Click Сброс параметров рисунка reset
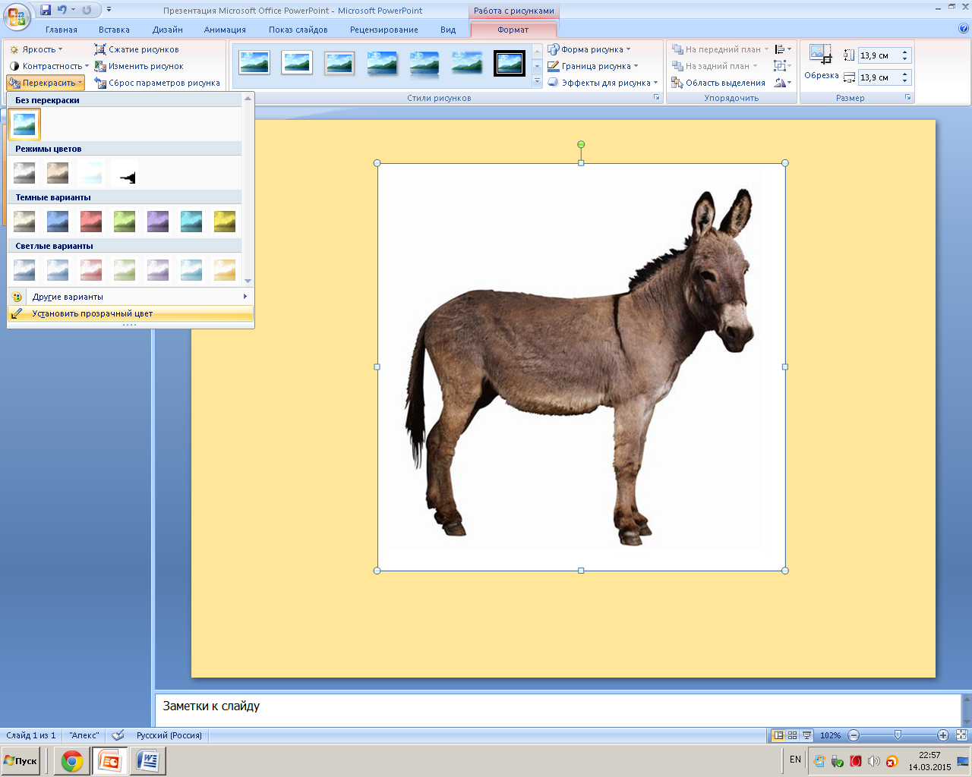This screenshot has height=777, width=972. click(x=157, y=83)
